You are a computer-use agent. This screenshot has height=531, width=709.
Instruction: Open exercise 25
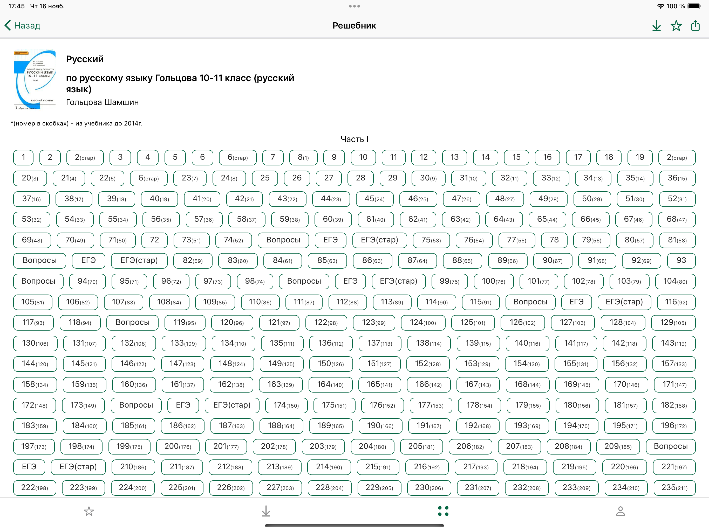coord(265,178)
